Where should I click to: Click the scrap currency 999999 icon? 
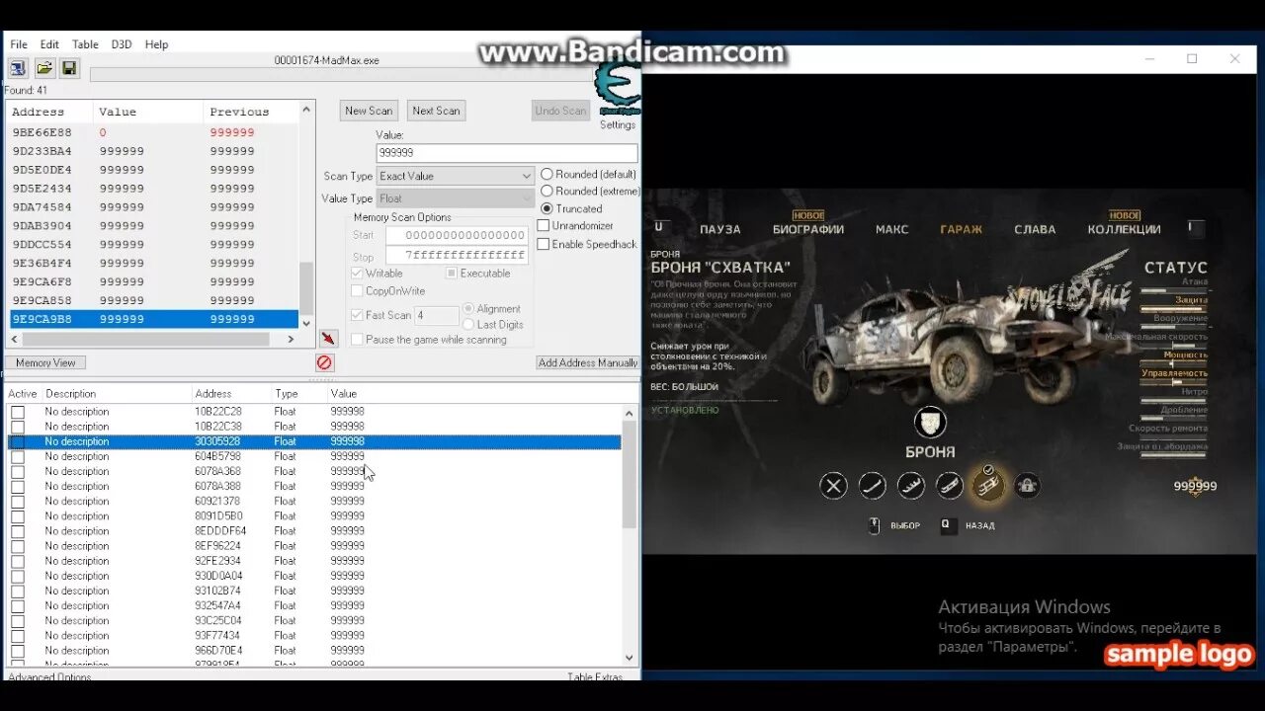click(x=1196, y=486)
